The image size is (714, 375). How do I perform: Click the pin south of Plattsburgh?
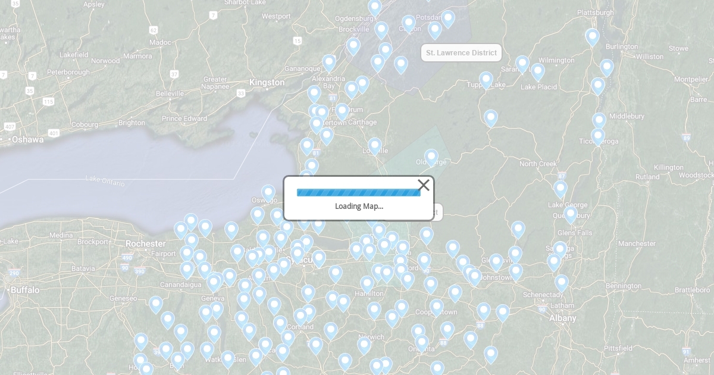592,37
